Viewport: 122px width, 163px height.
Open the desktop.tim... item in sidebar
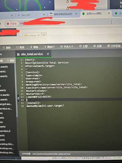pos(7,153)
